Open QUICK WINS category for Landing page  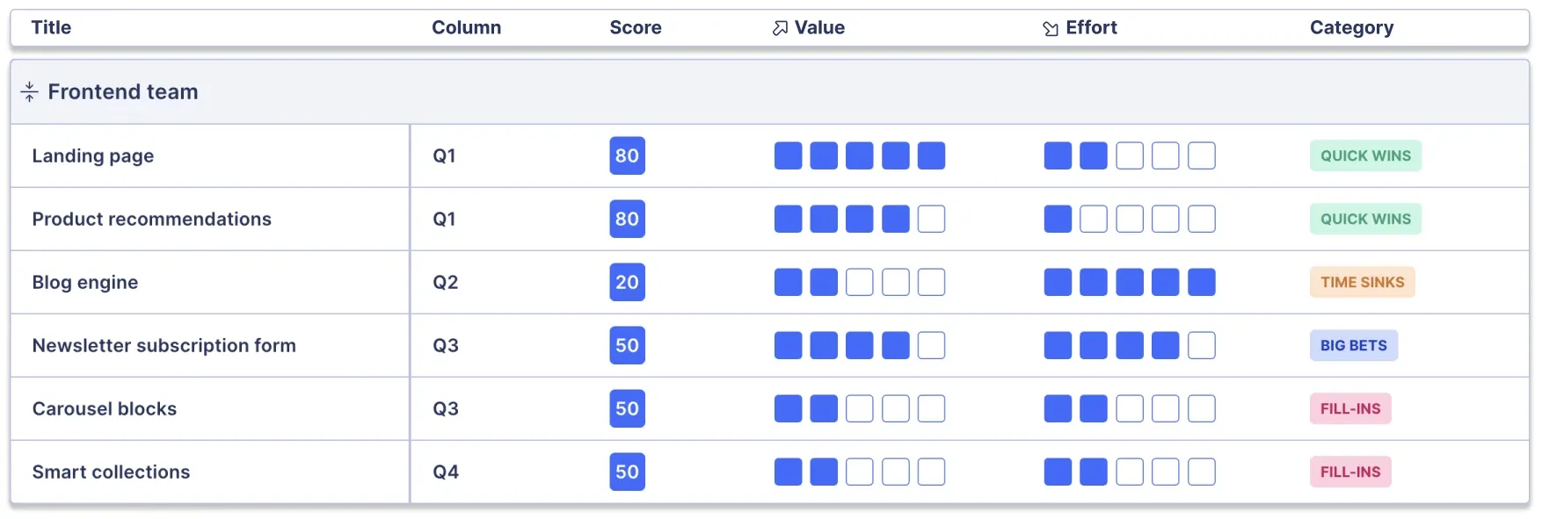[1364, 155]
